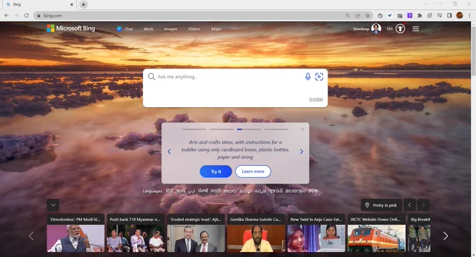This screenshot has width=476, height=257.
Task: Click the Learn more button
Action: click(253, 172)
